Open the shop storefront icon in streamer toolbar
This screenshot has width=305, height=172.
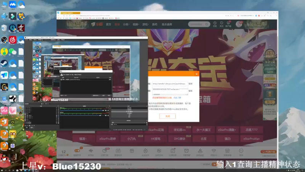(x=227, y=151)
